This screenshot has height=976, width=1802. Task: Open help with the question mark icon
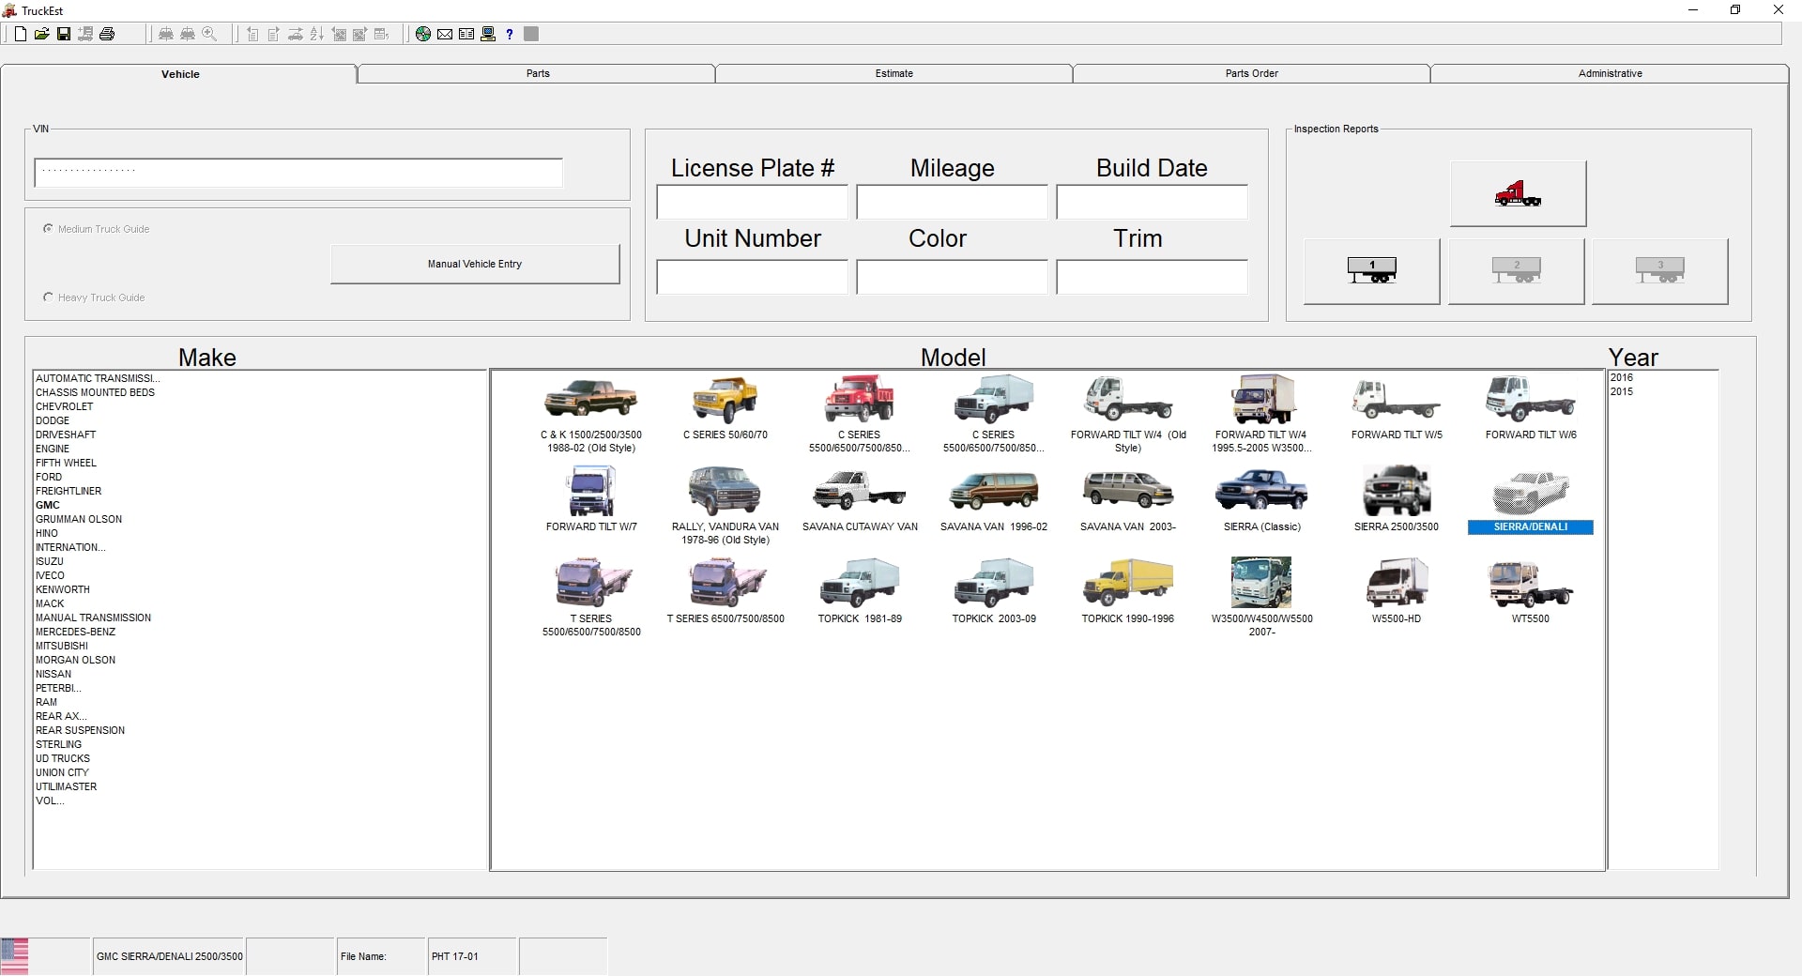point(510,34)
